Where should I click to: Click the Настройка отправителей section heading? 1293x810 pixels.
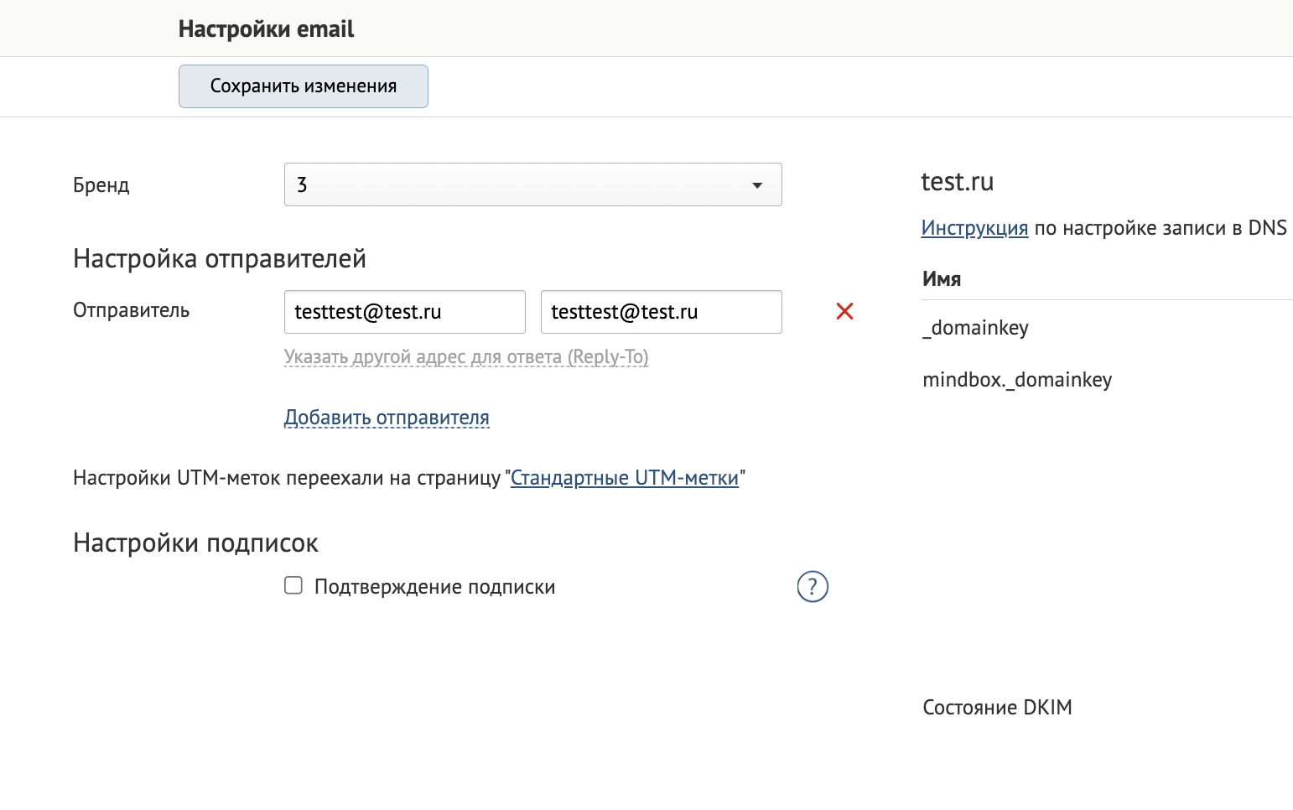click(220, 258)
